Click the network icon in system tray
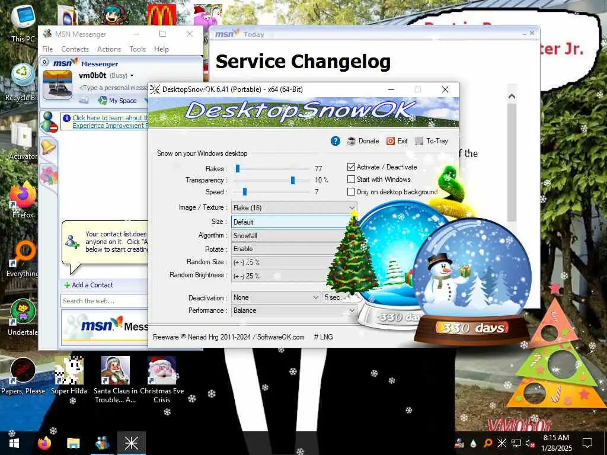 (x=516, y=443)
